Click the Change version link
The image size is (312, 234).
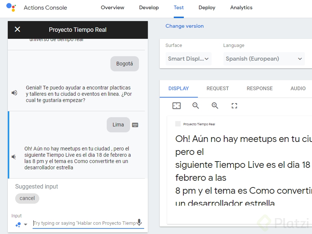coord(185,26)
